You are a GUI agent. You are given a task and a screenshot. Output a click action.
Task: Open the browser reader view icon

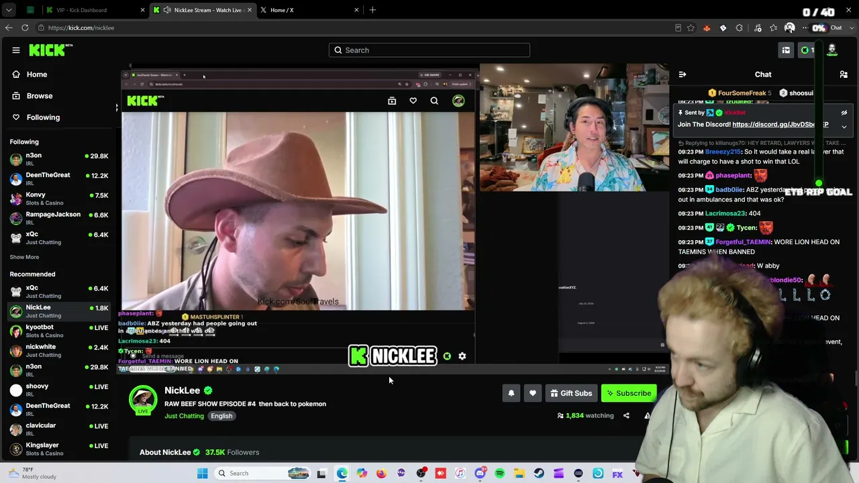click(678, 28)
